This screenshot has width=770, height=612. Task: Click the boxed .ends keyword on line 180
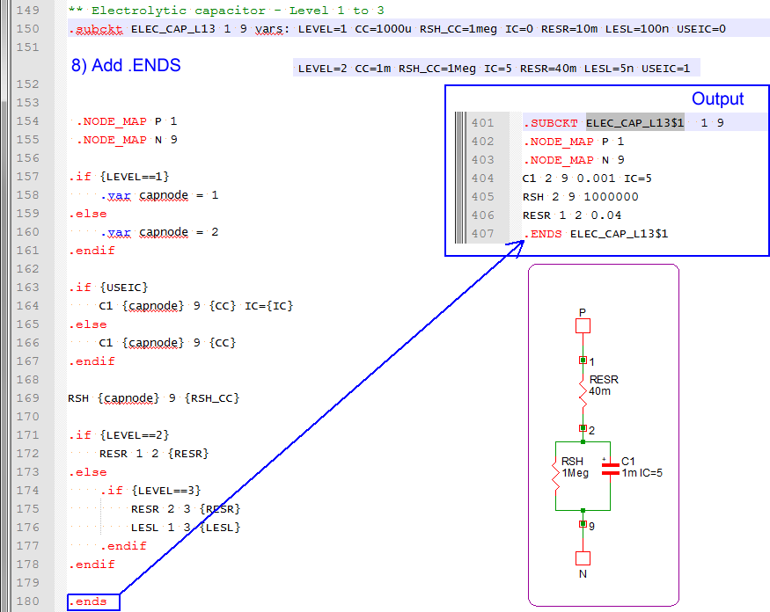pos(88,602)
